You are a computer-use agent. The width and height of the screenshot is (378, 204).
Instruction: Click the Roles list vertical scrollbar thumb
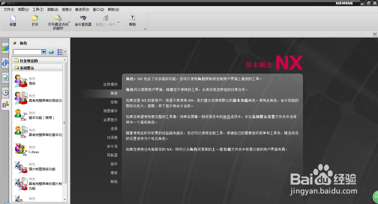coord(65,123)
